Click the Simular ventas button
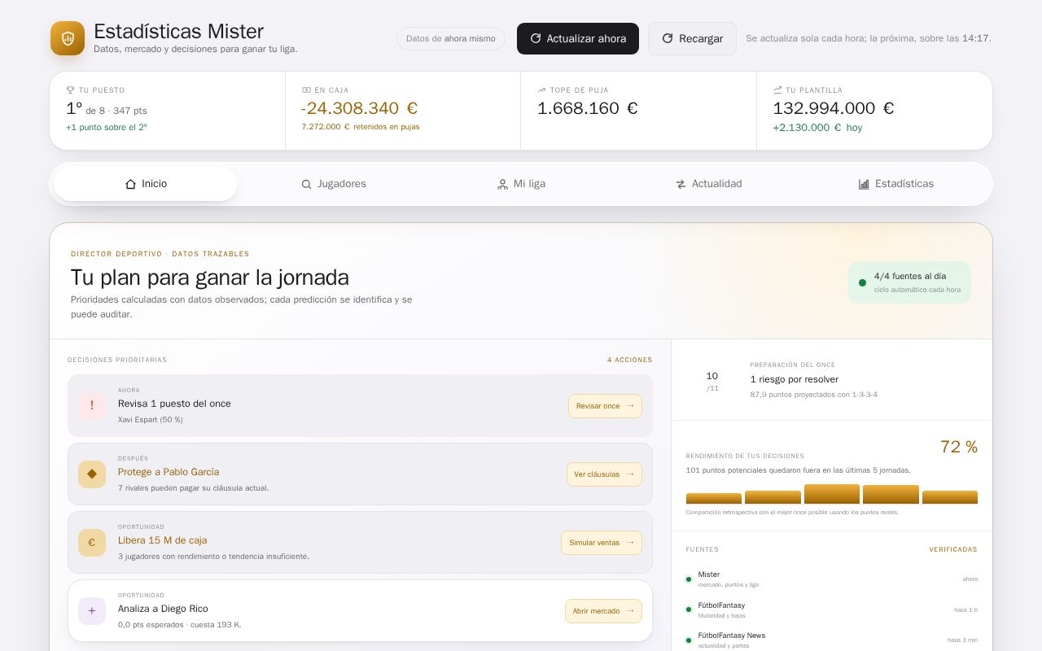 pyautogui.click(x=602, y=543)
